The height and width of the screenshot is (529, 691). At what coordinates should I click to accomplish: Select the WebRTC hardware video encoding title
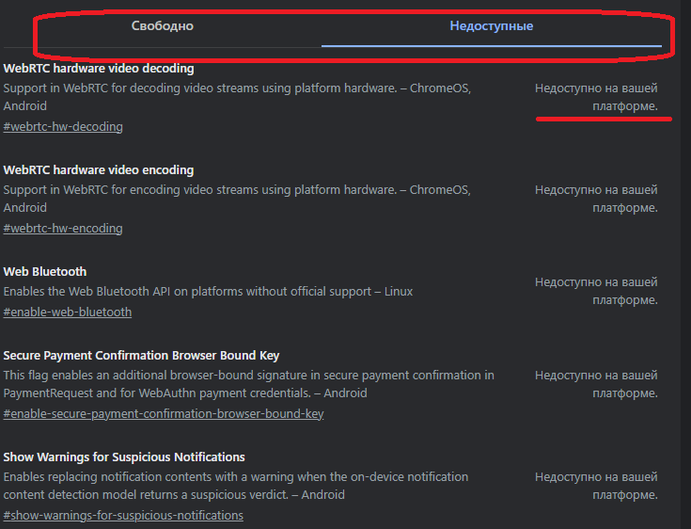pyautogui.click(x=99, y=169)
